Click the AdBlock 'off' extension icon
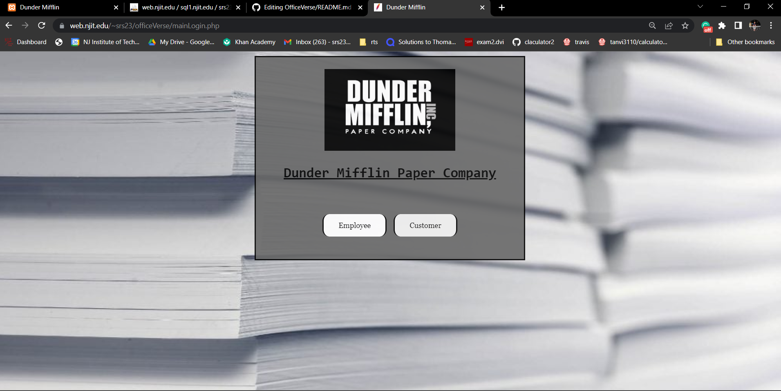The height and width of the screenshot is (391, 781). click(x=707, y=25)
